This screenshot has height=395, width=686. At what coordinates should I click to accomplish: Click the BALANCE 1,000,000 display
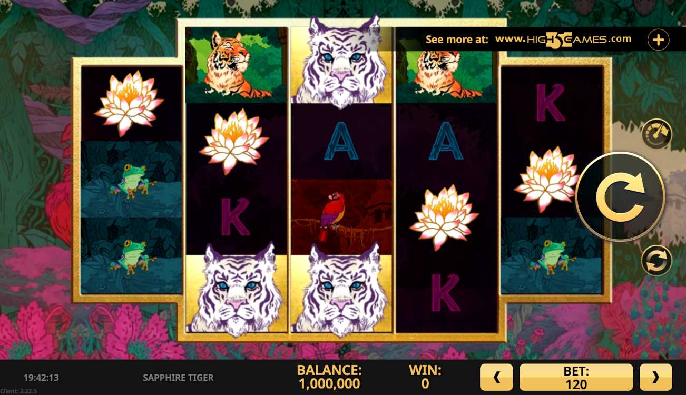pos(329,377)
